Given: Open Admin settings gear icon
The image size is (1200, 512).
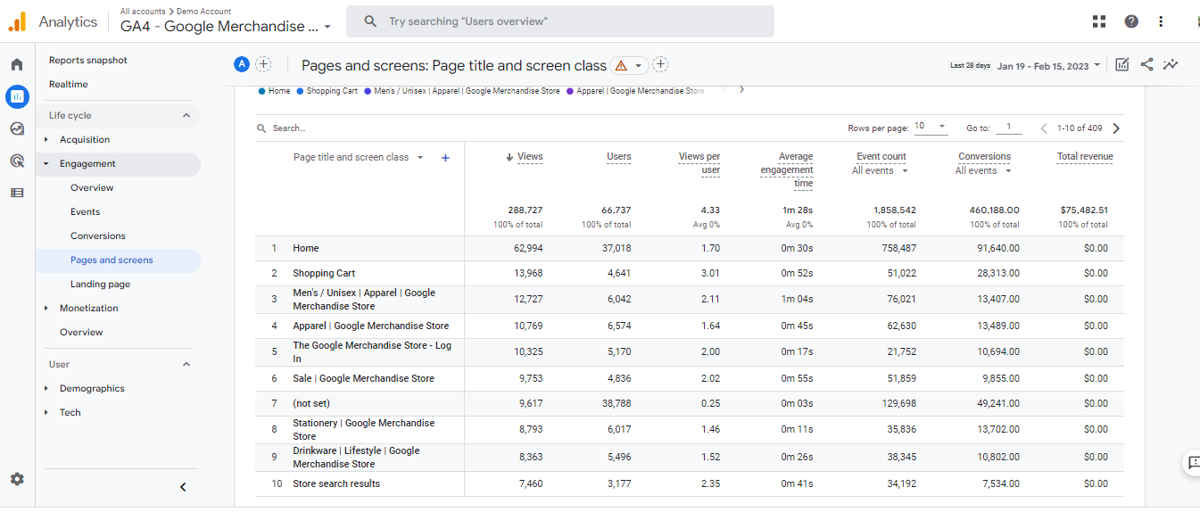Looking at the screenshot, I should 17,479.
